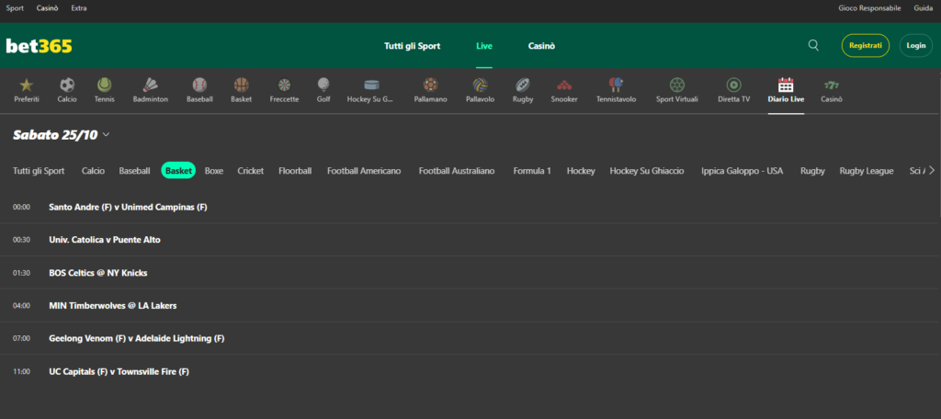Open the Sport Virtuali icon
This screenshot has width=941, height=419.
pos(677,85)
